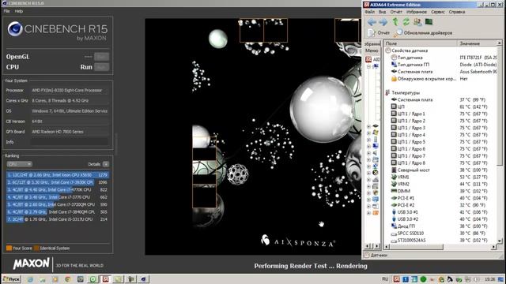Open CPU dropdown in Ranking panel

[x=20, y=164]
